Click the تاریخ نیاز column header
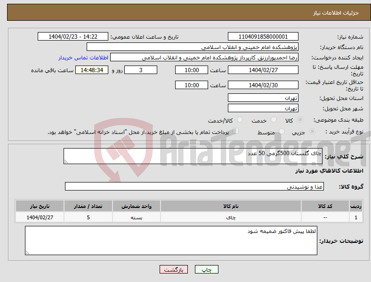 (40, 206)
